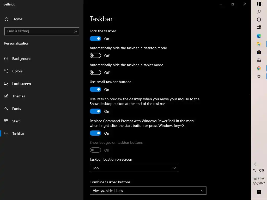Enable auto-hide taskbar in desktop mode
Screen dimensions: 267x200
(95, 56)
